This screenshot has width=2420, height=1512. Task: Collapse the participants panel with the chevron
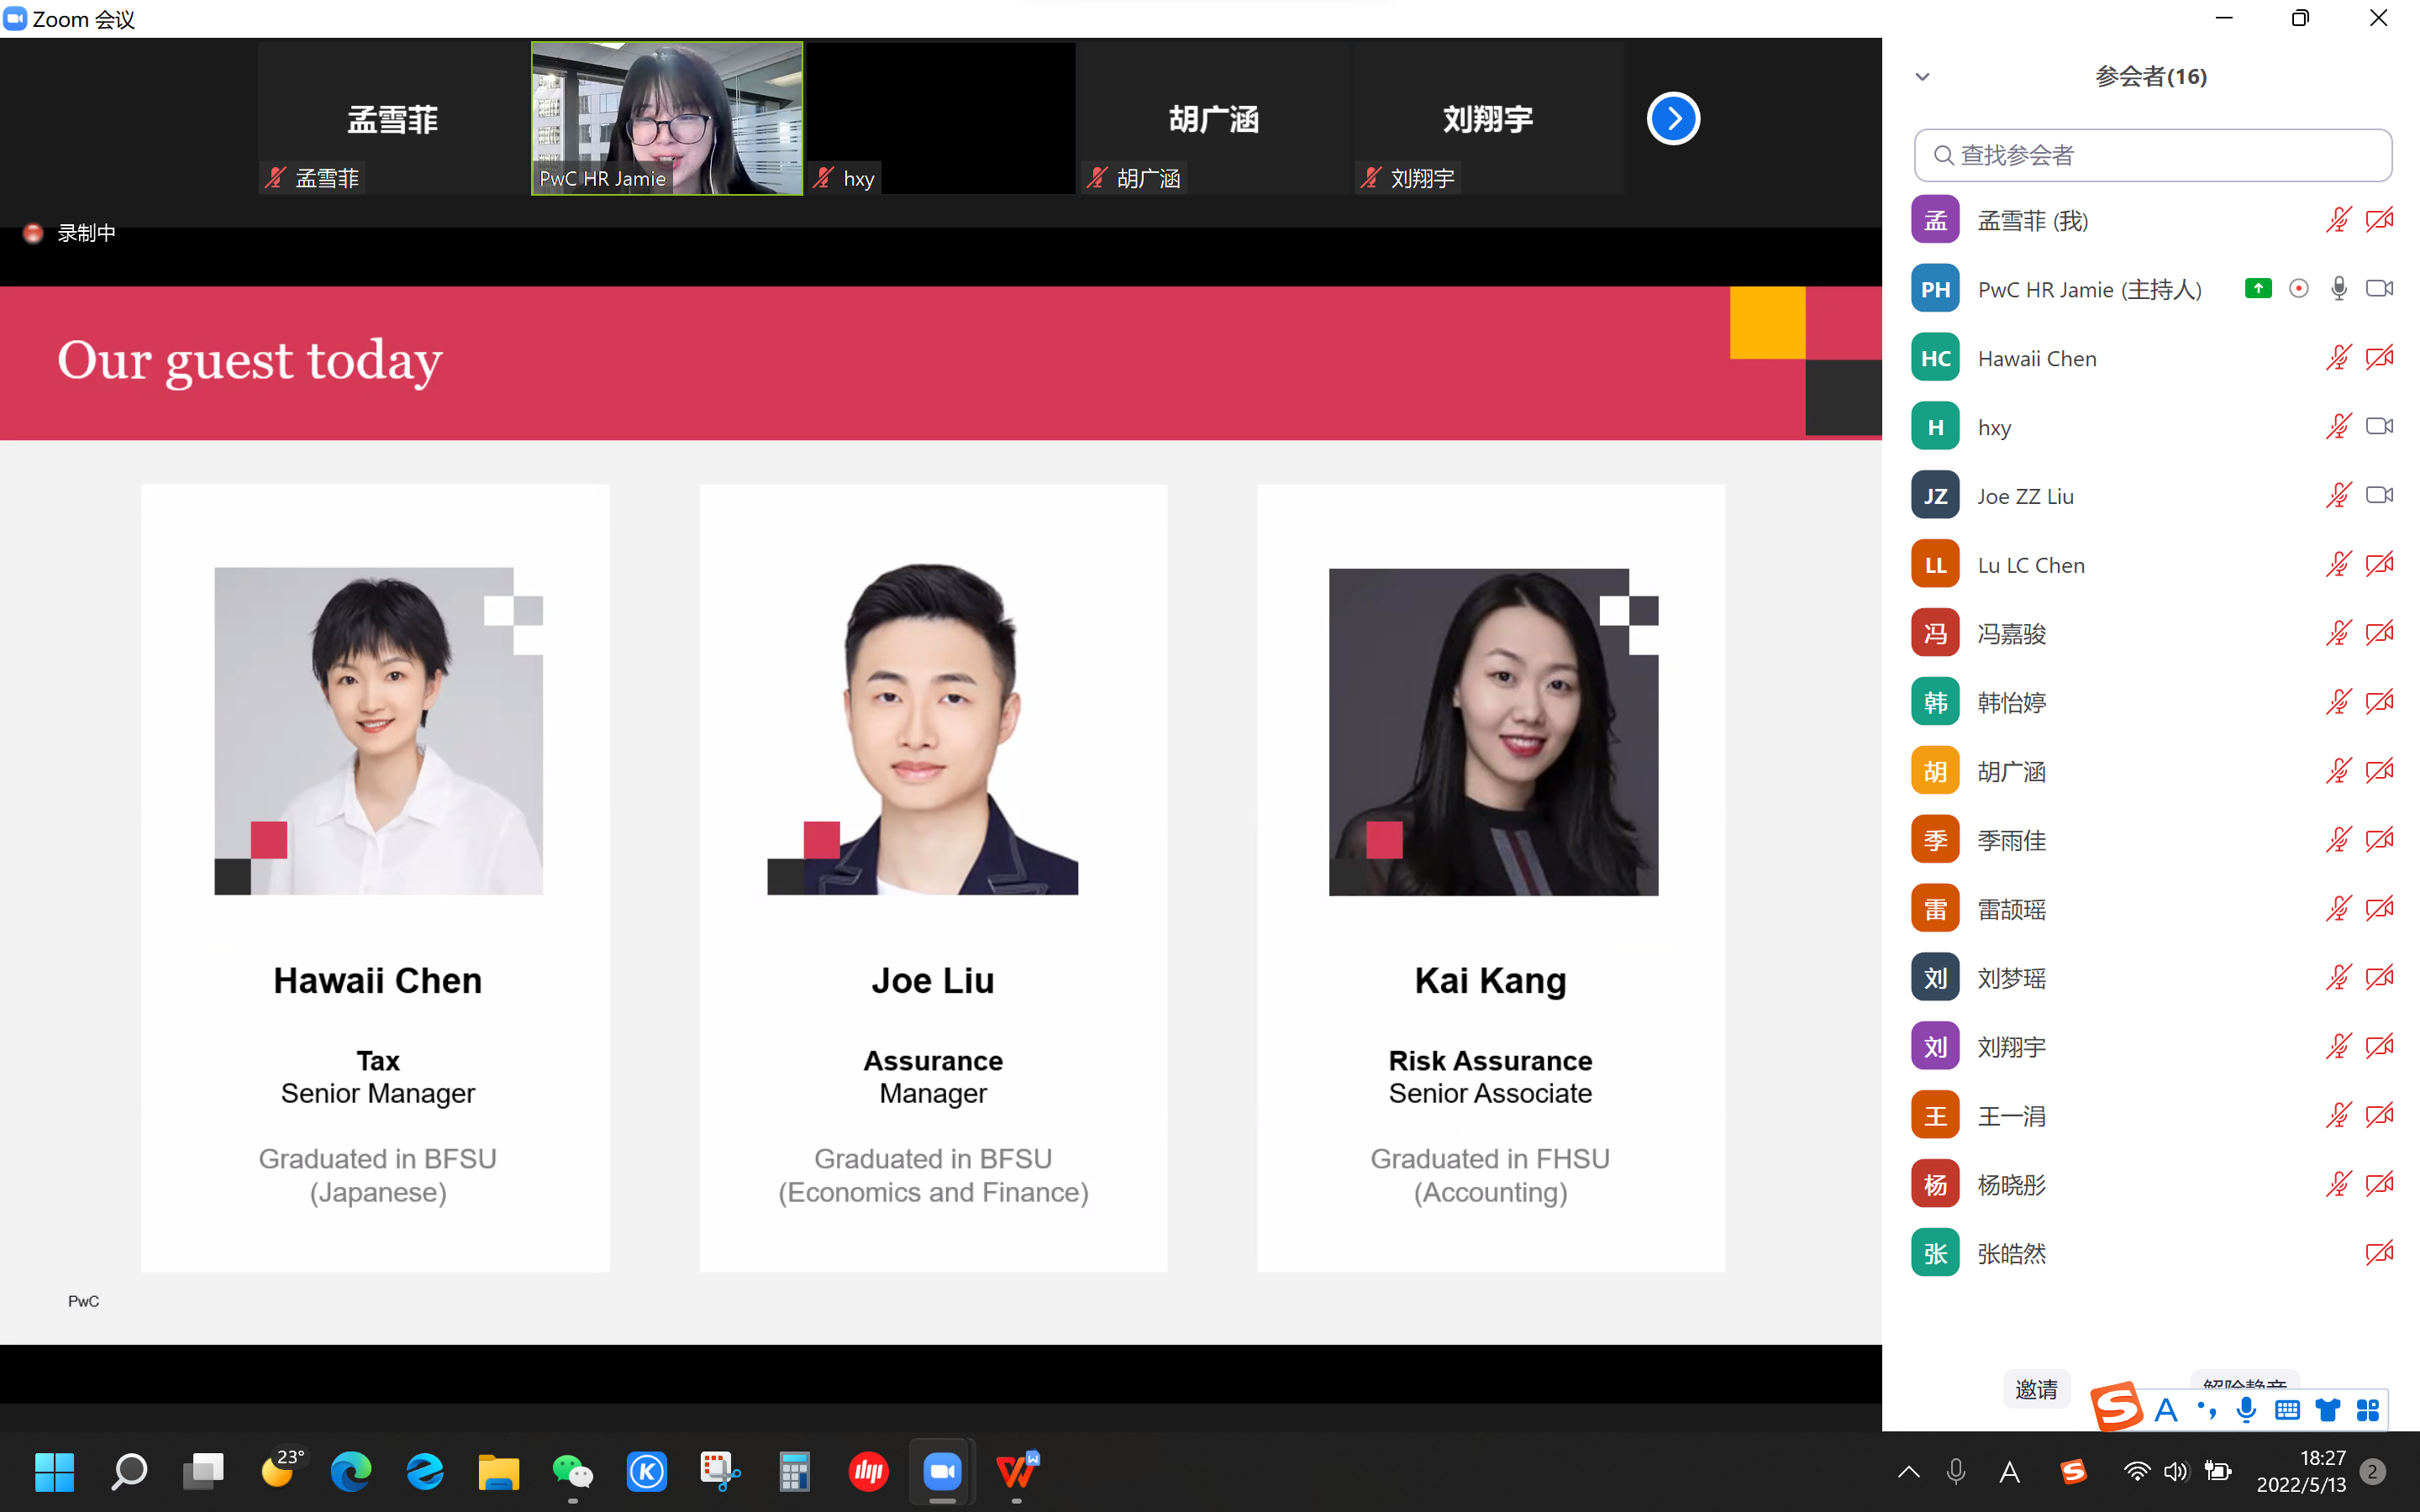[x=1922, y=77]
